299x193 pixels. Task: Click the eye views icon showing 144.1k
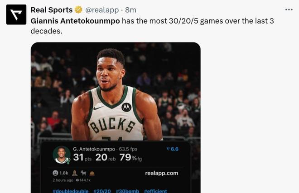[x=77, y=180]
